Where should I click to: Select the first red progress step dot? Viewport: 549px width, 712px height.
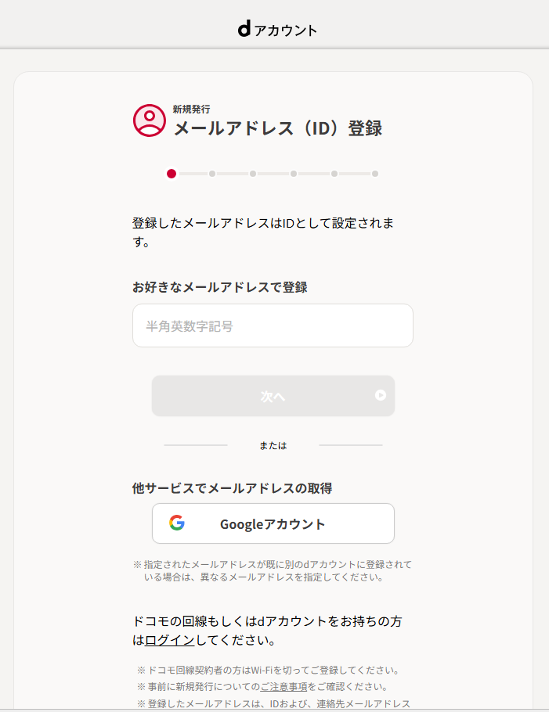click(x=172, y=174)
